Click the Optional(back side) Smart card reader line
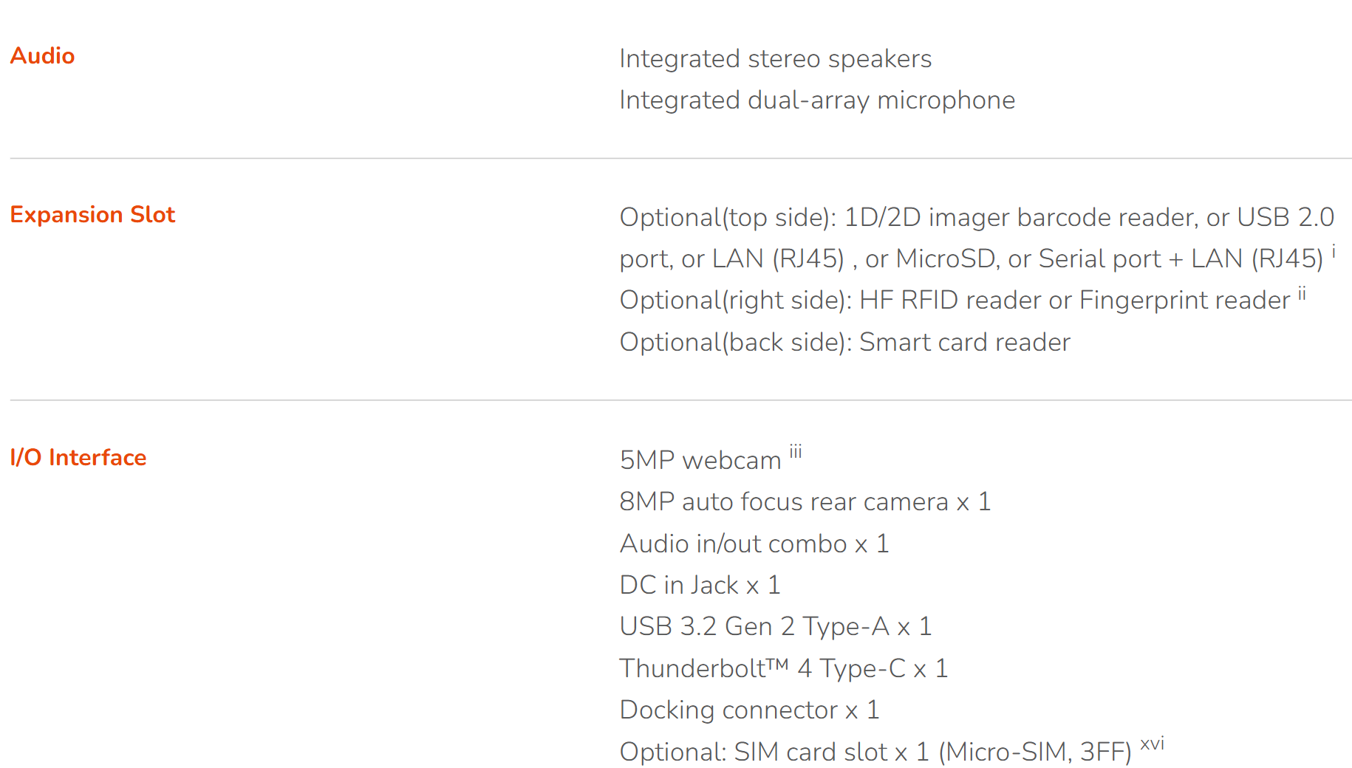Screen dimensions: 1352x768 844,343
